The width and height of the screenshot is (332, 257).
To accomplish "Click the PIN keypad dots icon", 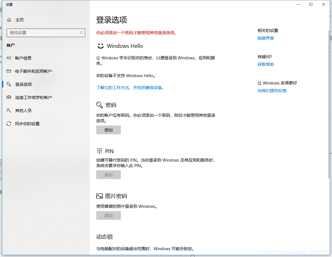I will [x=100, y=151].
